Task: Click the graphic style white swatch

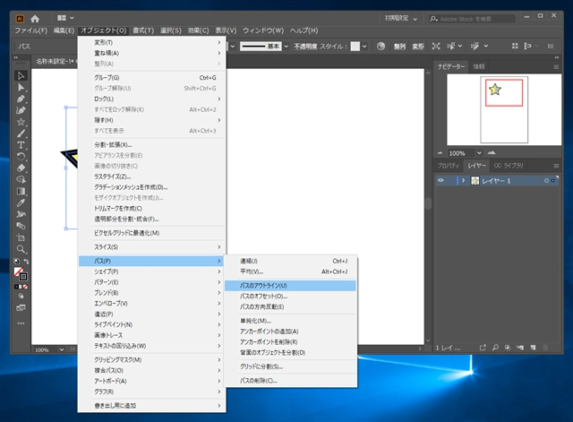Action: [x=355, y=47]
